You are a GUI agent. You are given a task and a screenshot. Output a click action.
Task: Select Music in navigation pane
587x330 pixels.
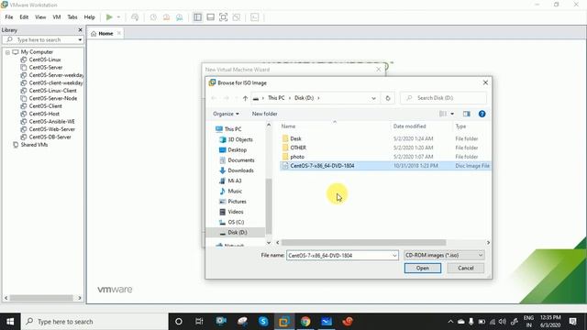click(x=235, y=192)
